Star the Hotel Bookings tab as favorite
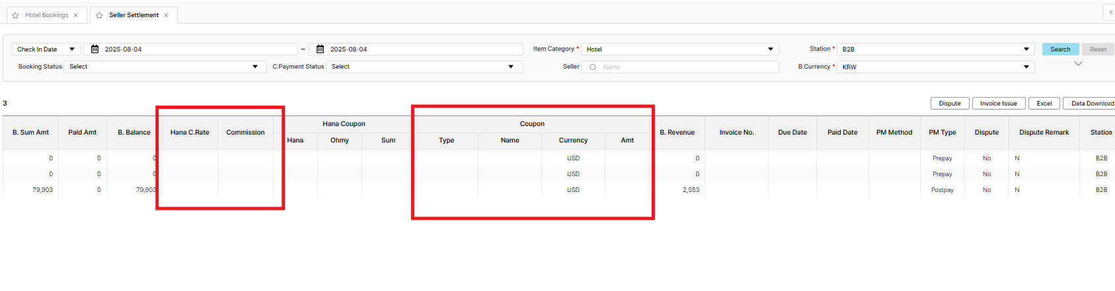The image size is (1115, 291). [15, 15]
